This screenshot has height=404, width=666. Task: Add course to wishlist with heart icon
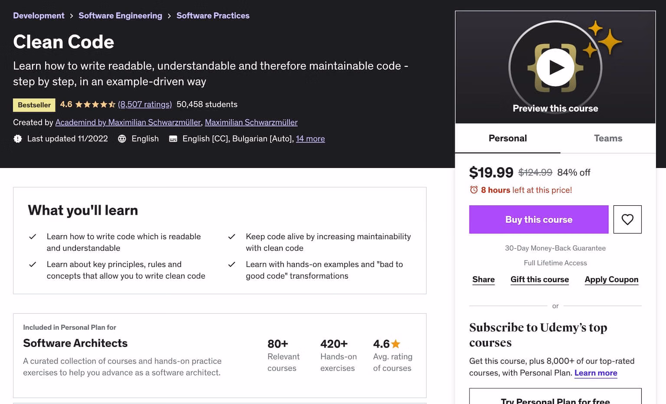point(627,220)
